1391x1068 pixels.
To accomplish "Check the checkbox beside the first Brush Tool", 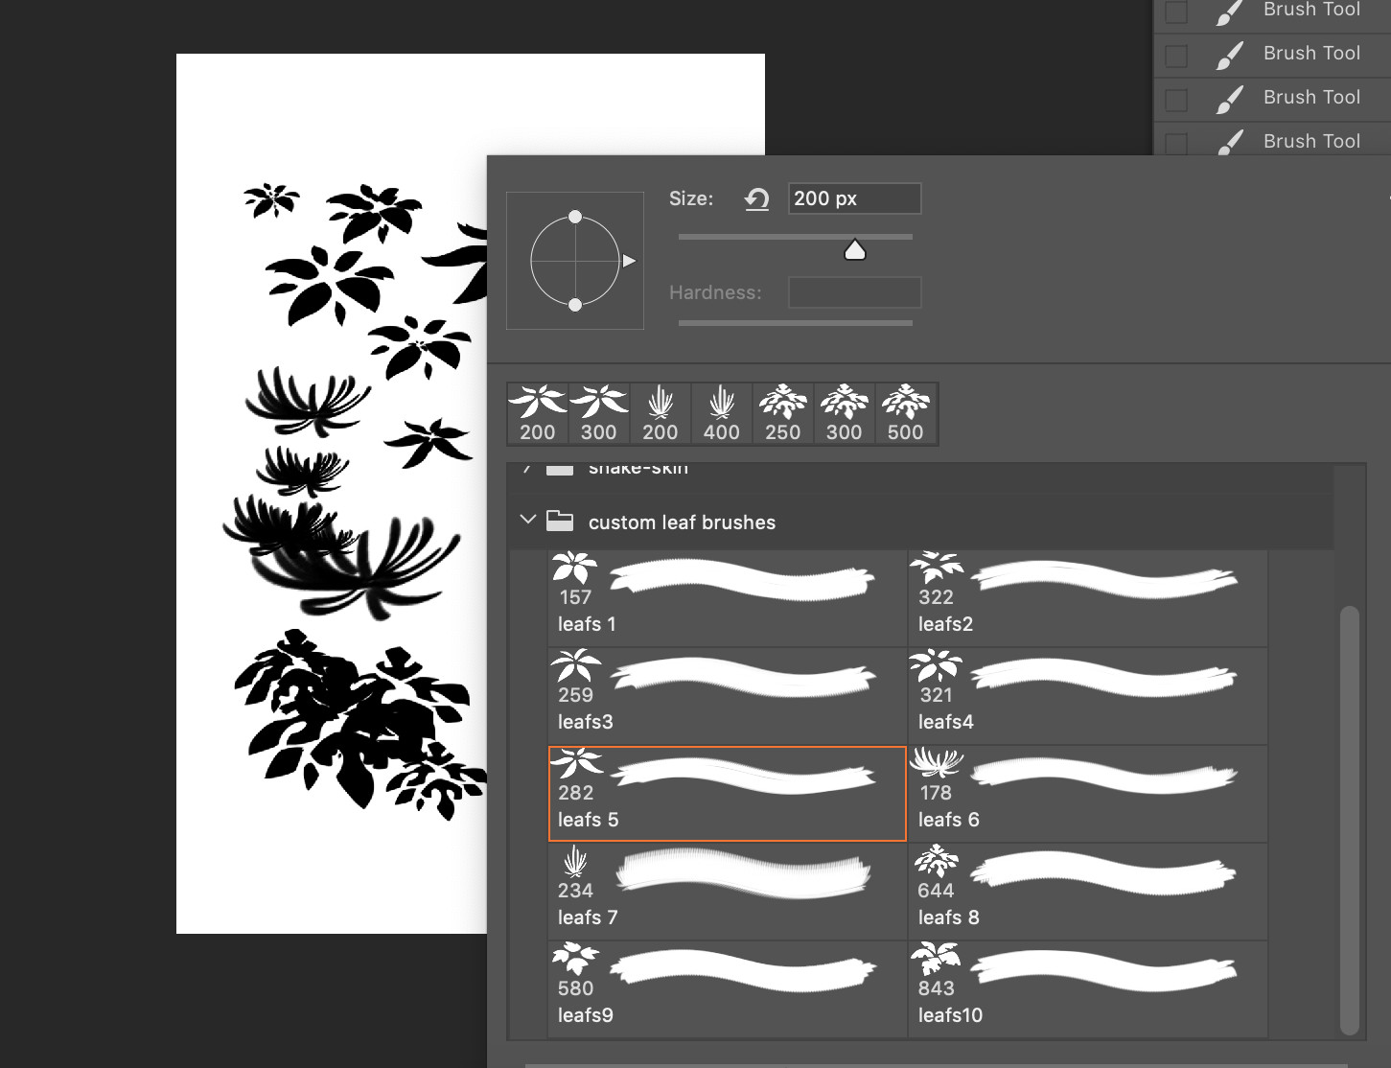I will click(1175, 12).
